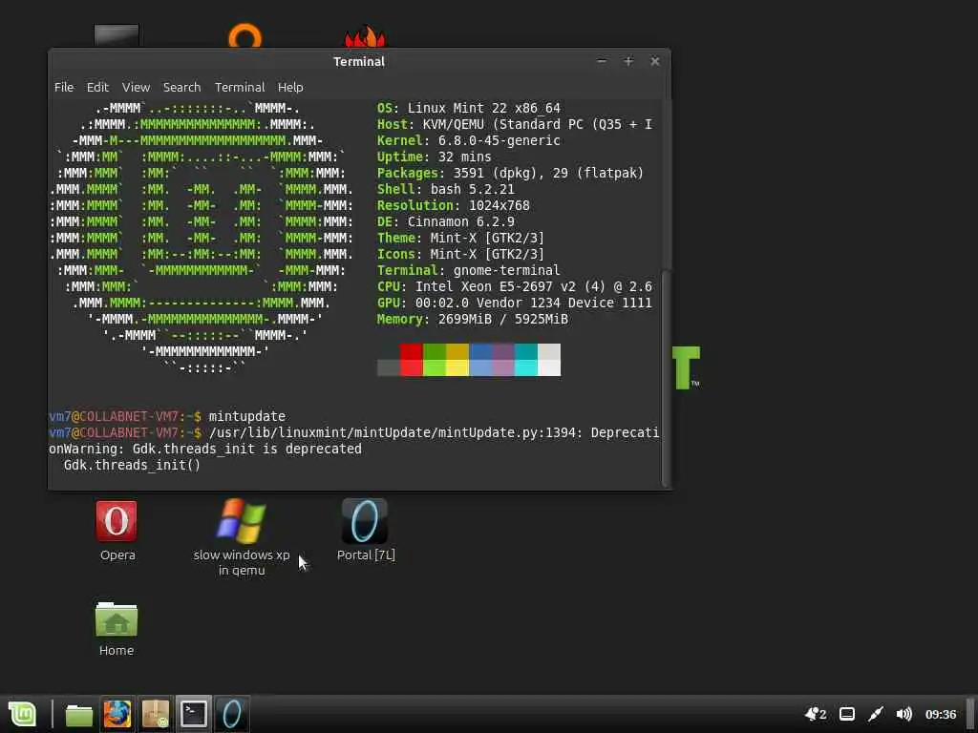Click the Linux Mint ASCII logo art

(202, 238)
